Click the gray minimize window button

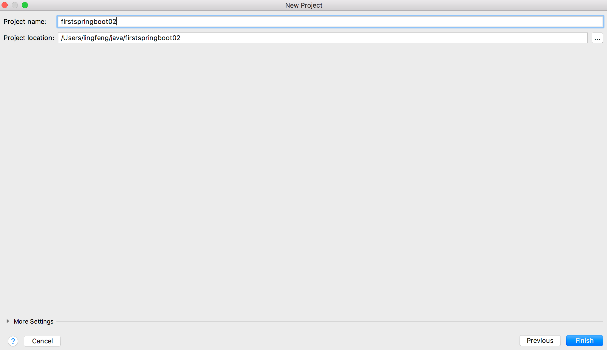coord(15,5)
